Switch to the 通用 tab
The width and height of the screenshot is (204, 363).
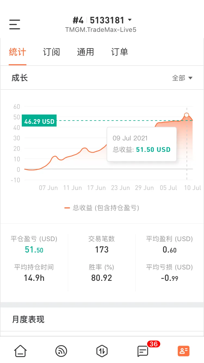pyautogui.click(x=85, y=52)
